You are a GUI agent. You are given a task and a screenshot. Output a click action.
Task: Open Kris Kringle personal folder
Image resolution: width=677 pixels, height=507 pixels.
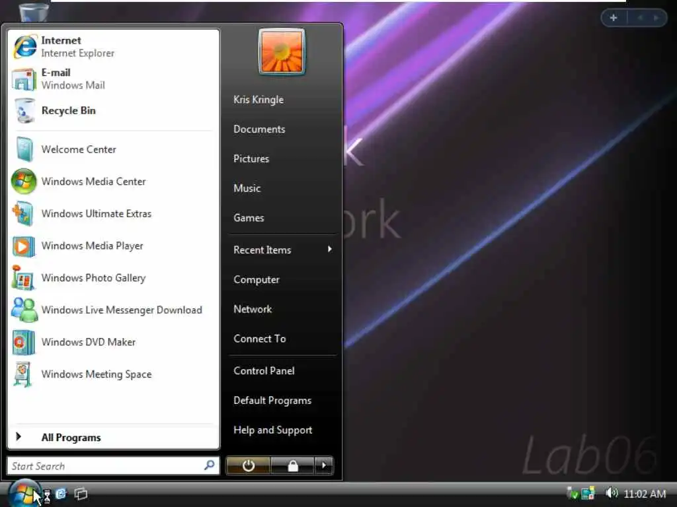click(x=259, y=100)
